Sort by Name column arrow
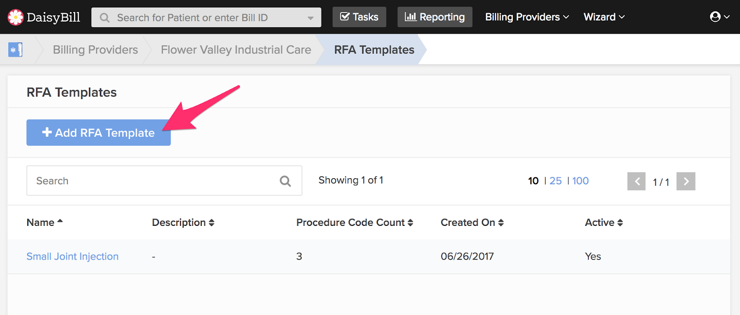The width and height of the screenshot is (740, 315). pyautogui.click(x=60, y=222)
